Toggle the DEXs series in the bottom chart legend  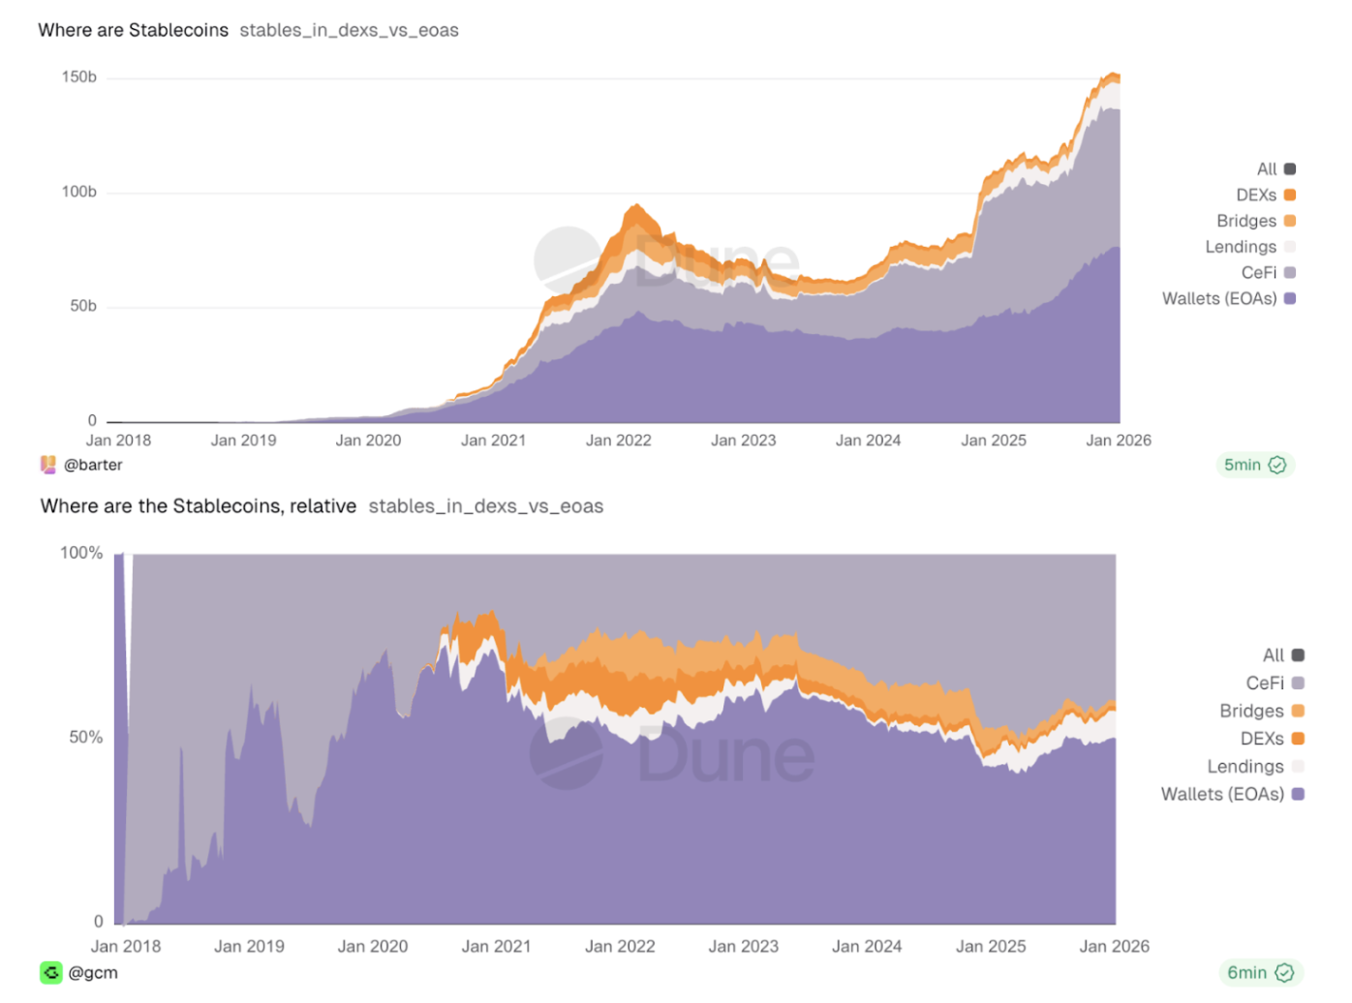(1262, 739)
